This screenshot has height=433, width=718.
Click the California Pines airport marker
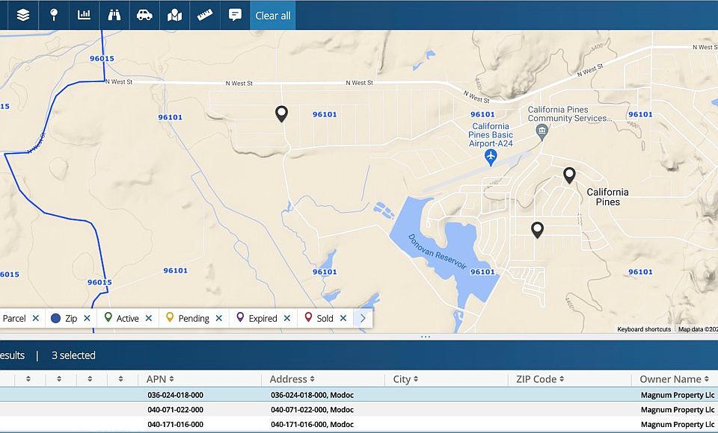point(491,156)
